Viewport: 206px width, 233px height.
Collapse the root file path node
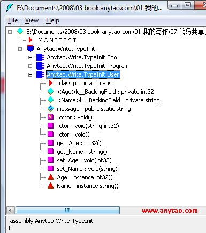click(10, 32)
